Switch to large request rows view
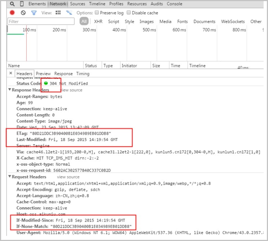 pyautogui.click(x=58, y=13)
